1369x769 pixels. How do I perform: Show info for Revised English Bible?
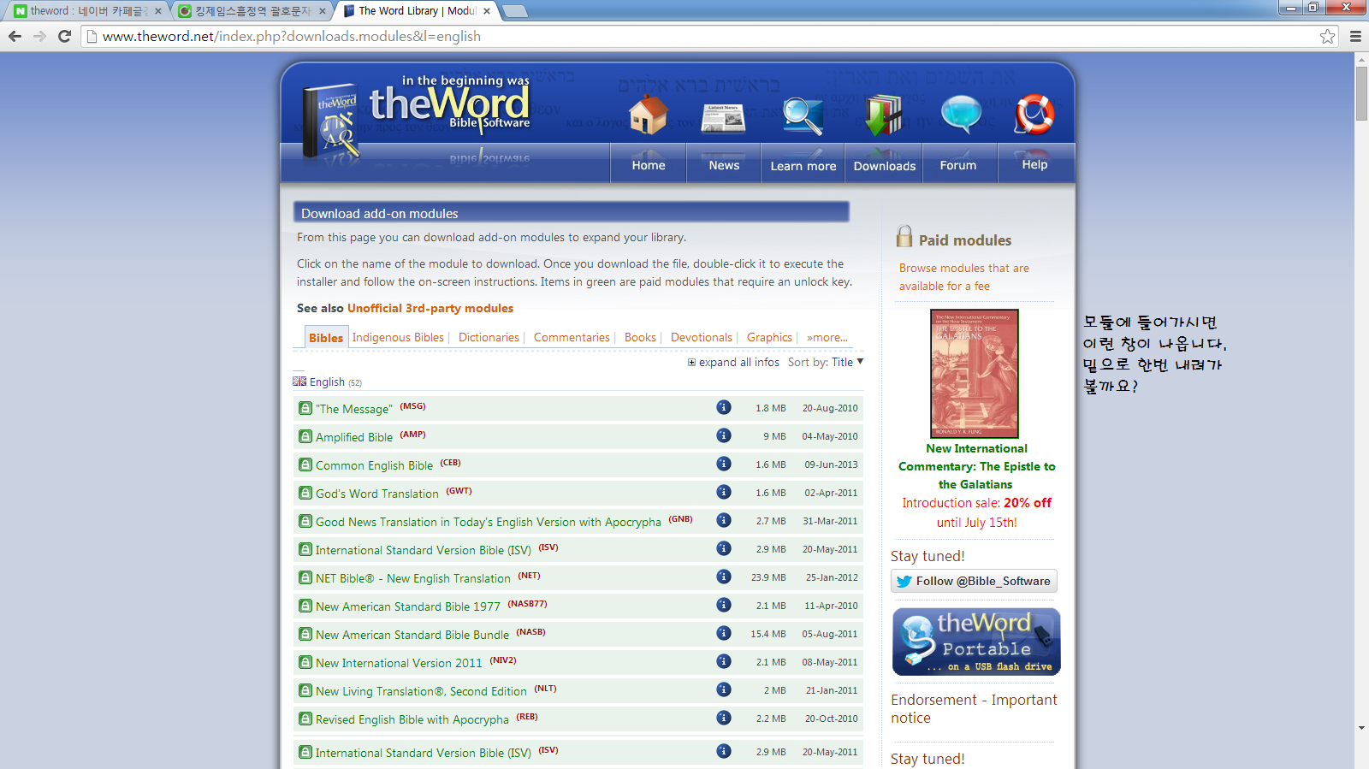(724, 718)
